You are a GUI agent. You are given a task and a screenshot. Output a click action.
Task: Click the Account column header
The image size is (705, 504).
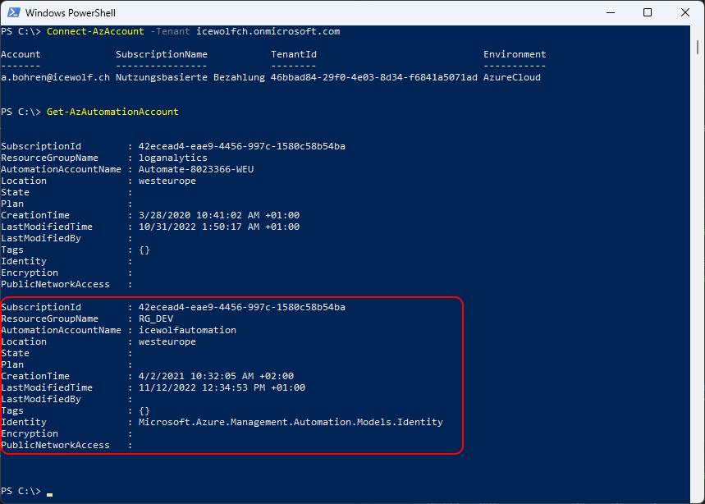[x=21, y=54]
